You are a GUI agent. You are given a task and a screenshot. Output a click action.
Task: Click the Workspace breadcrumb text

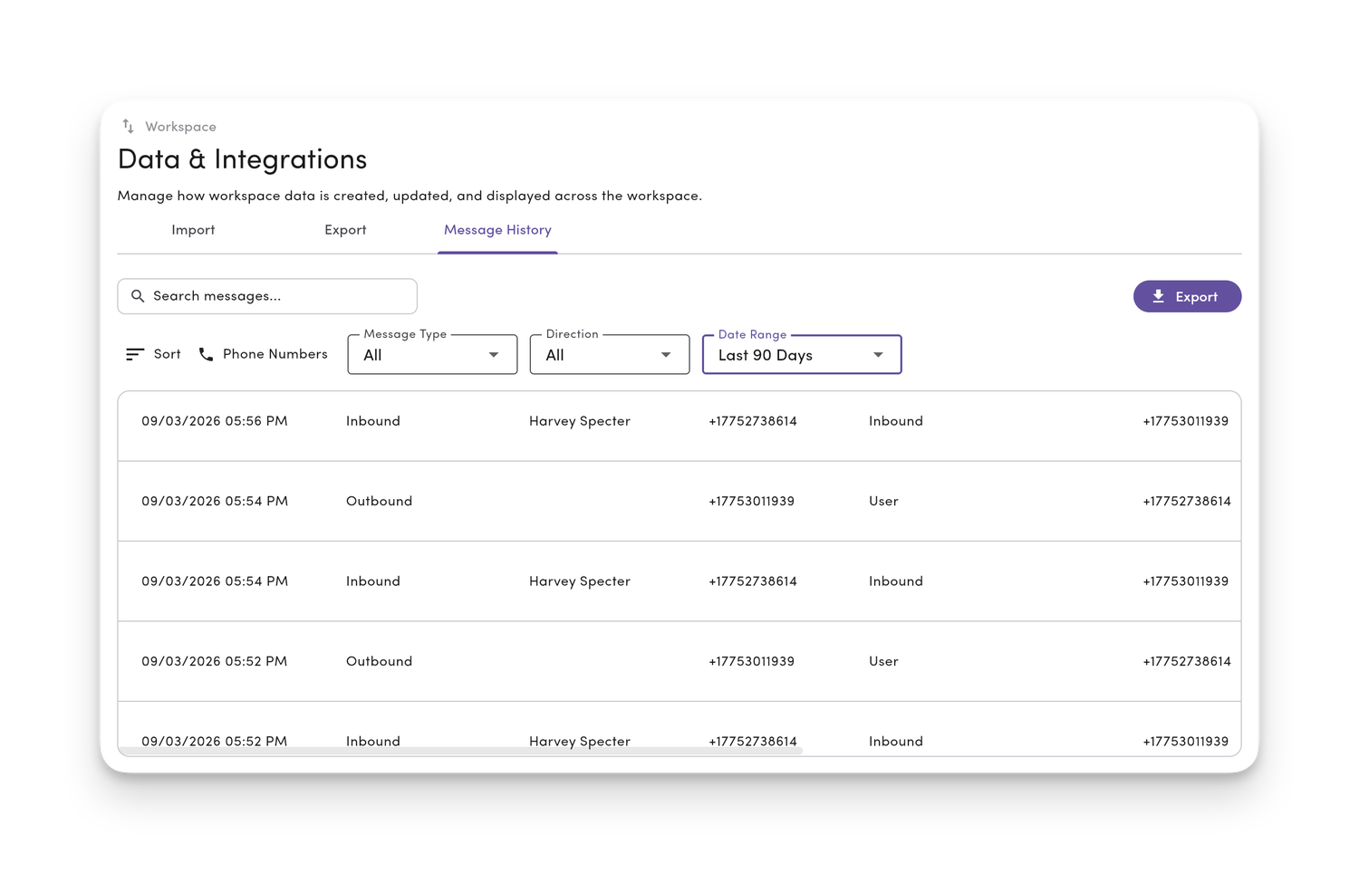pyautogui.click(x=180, y=127)
